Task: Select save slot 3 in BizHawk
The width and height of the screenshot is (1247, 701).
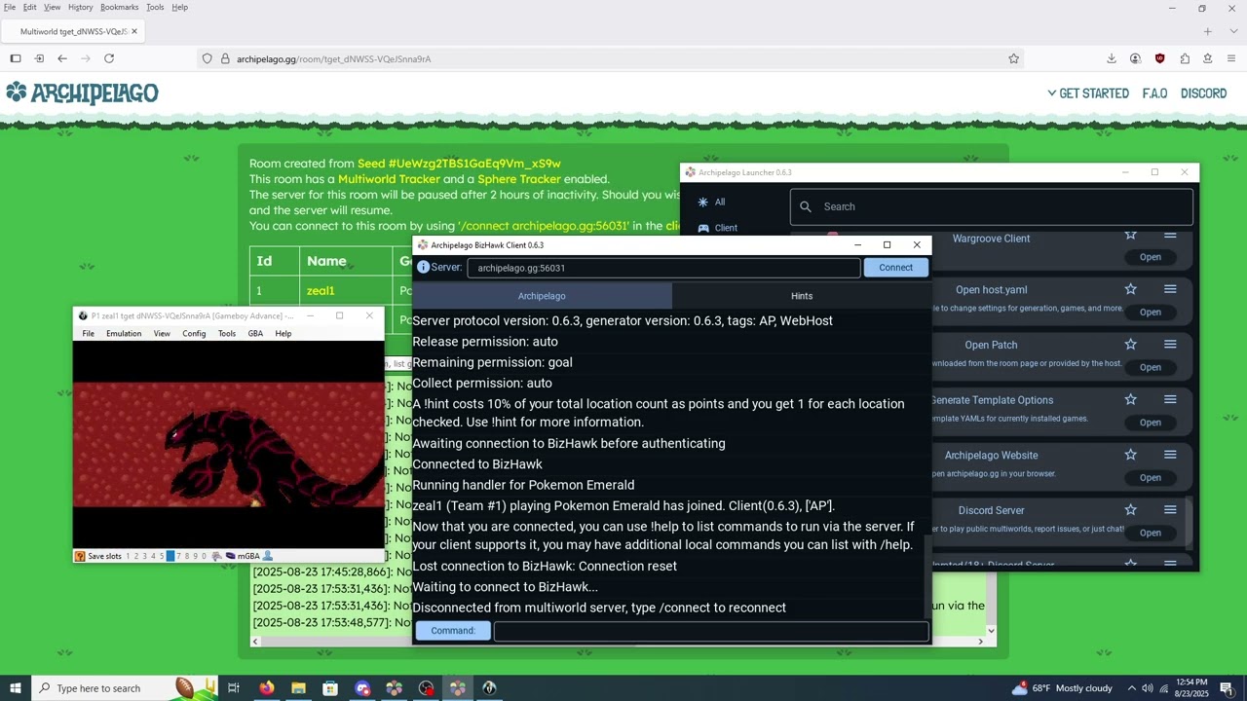Action: 144,556
